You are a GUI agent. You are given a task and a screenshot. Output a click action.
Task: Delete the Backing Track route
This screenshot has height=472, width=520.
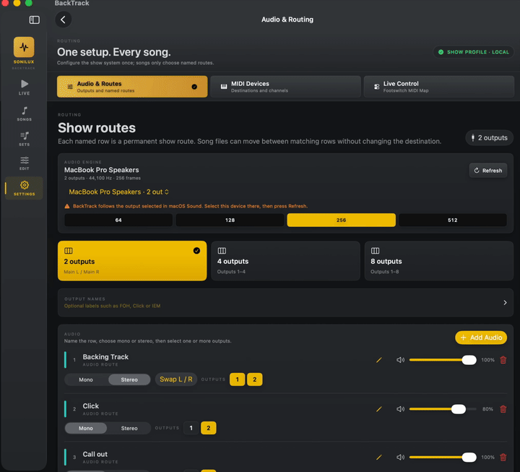click(503, 360)
